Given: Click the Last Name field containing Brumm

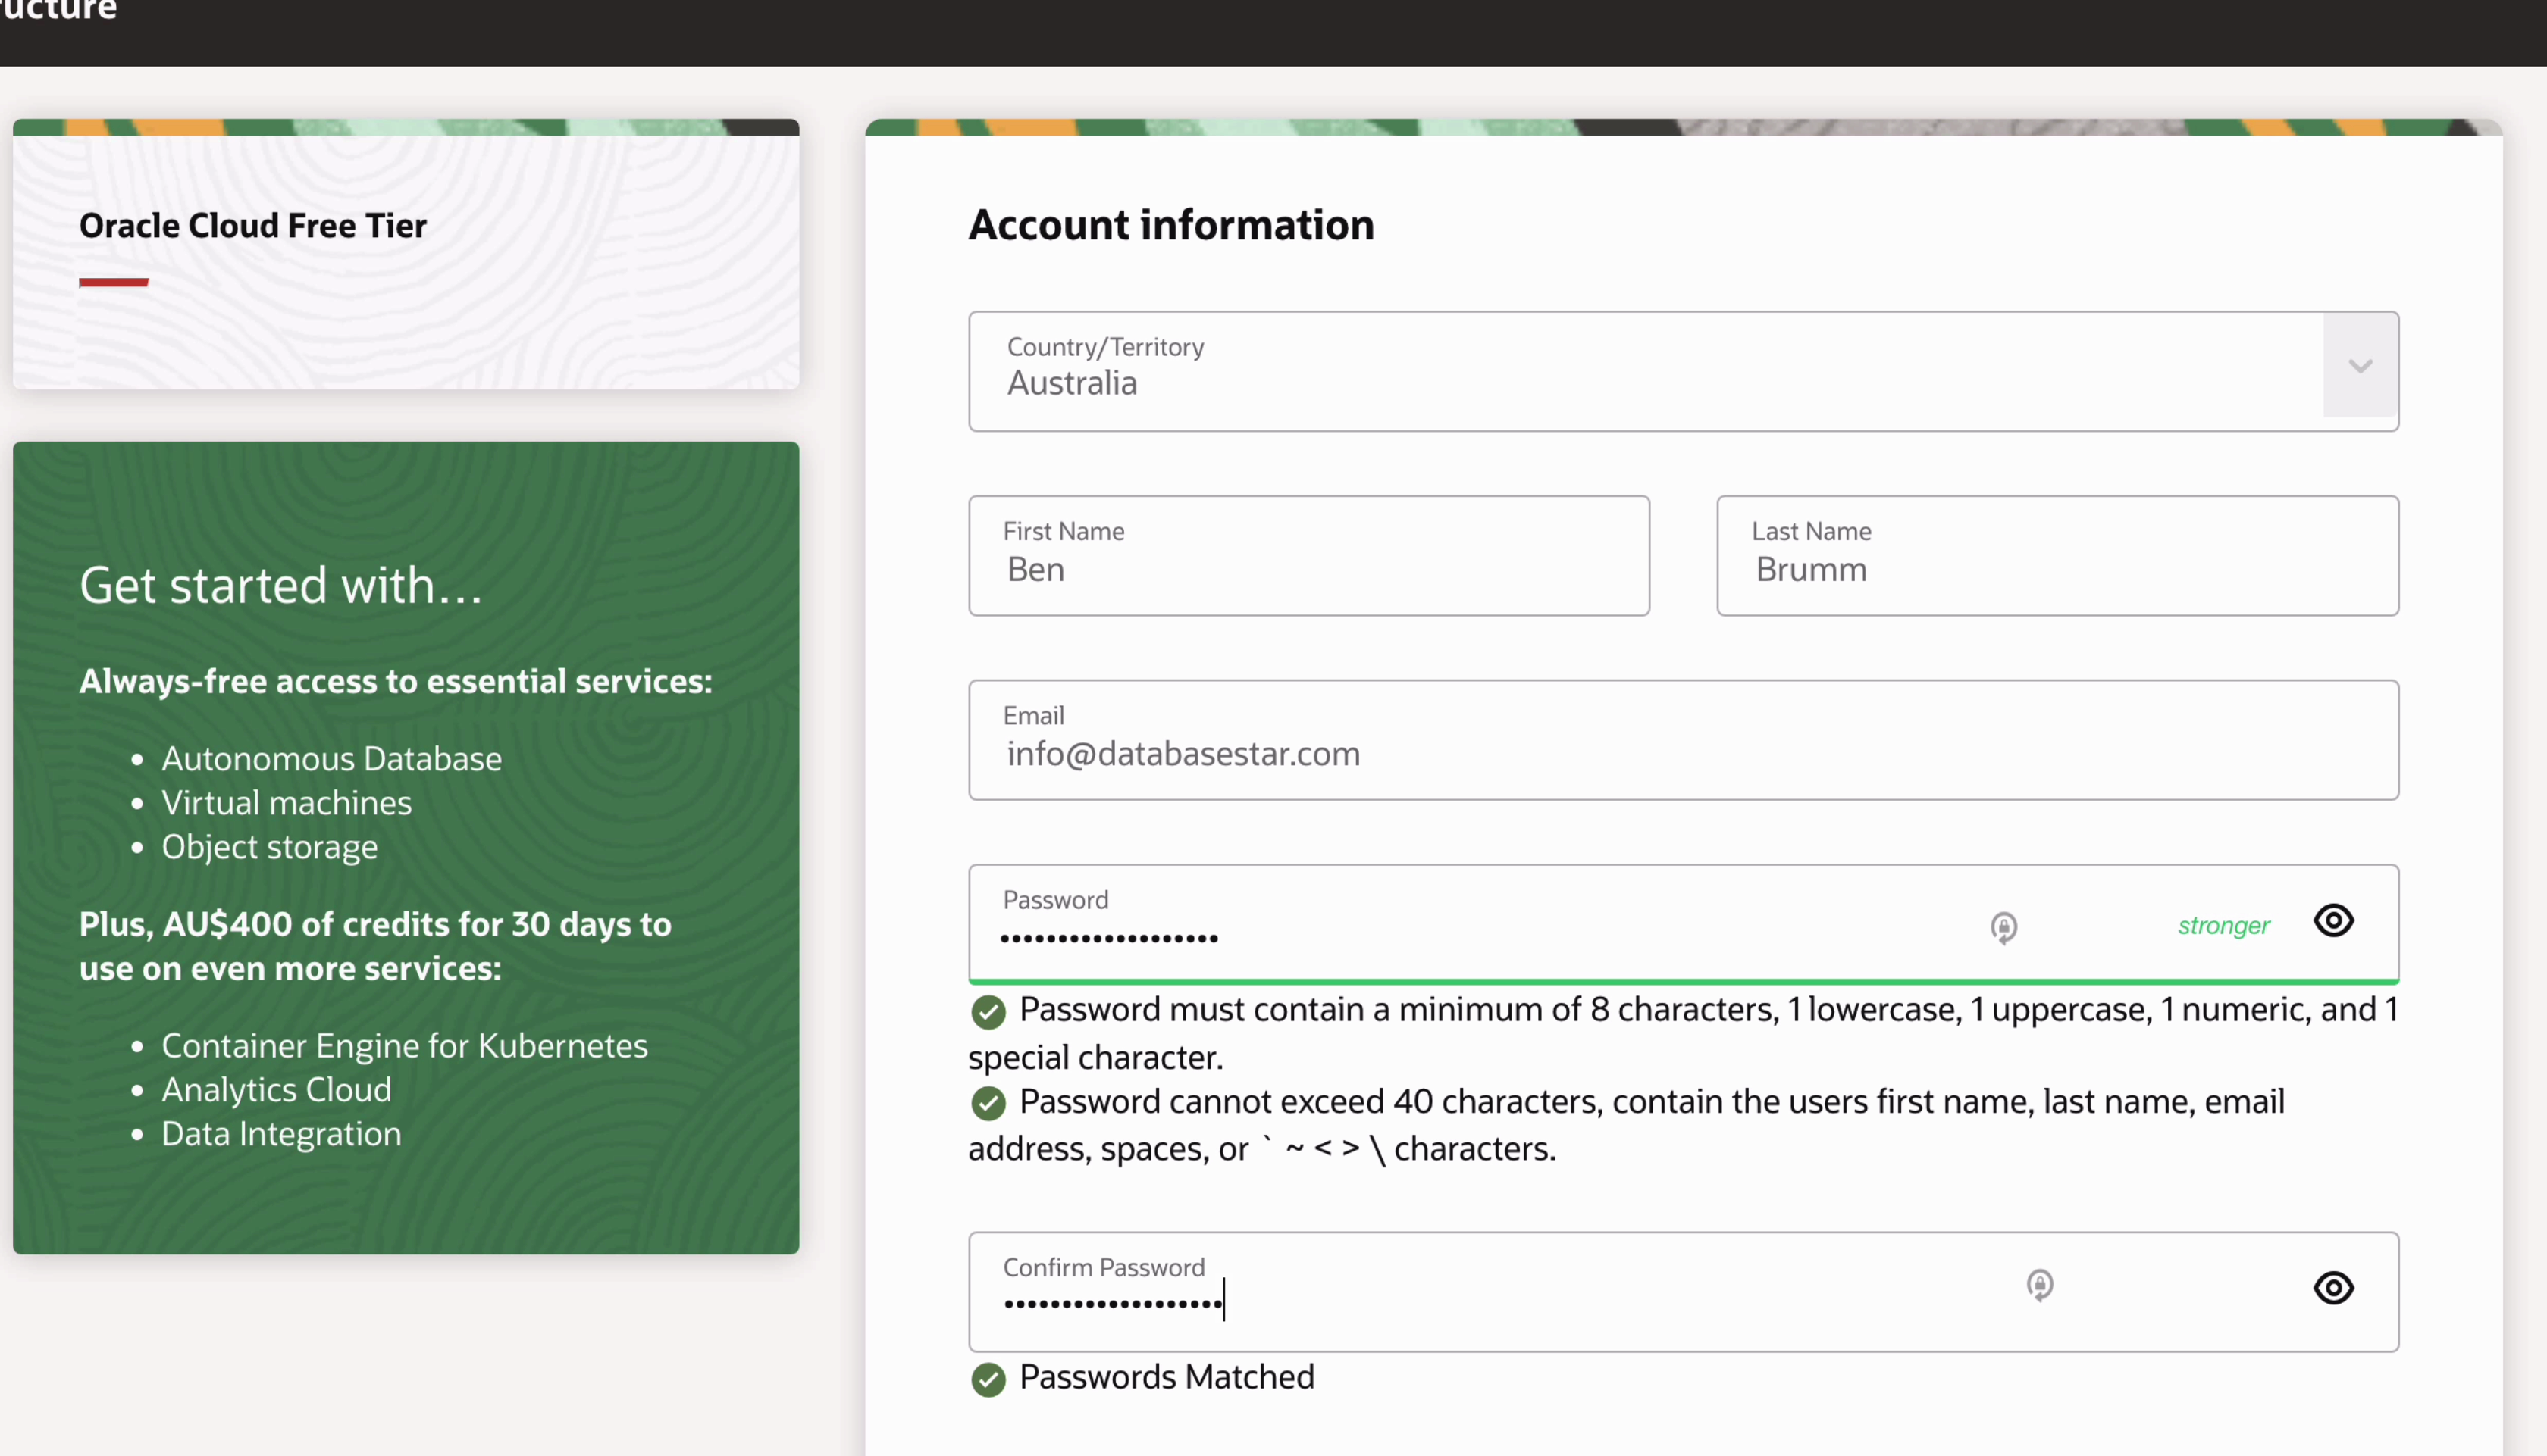Looking at the screenshot, I should point(2057,557).
